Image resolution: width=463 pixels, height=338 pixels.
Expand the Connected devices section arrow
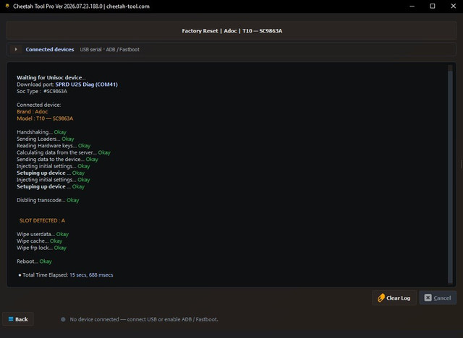coord(16,49)
